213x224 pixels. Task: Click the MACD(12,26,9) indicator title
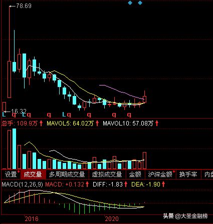(22, 184)
